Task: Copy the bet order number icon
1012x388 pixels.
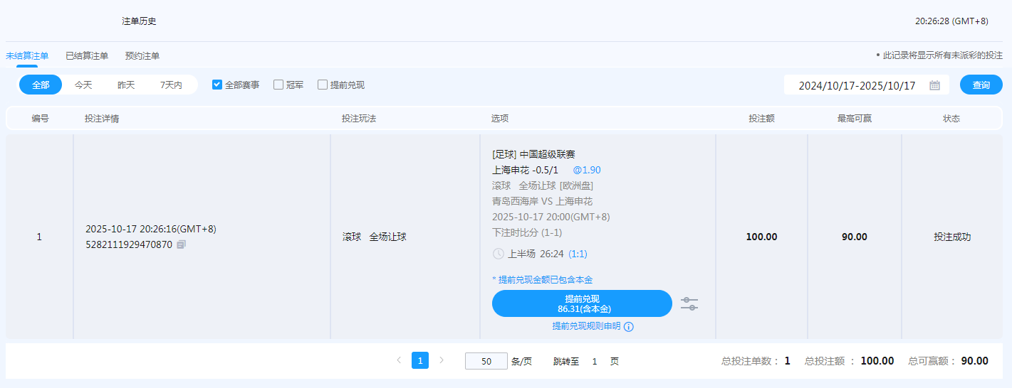Action: 181,244
